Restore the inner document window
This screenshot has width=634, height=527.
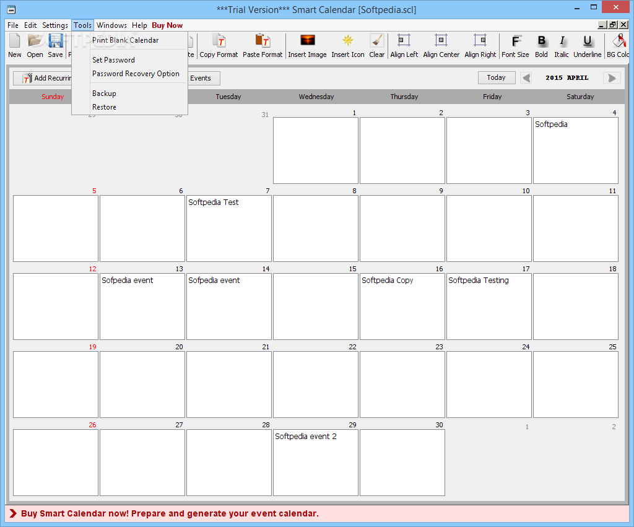click(613, 25)
